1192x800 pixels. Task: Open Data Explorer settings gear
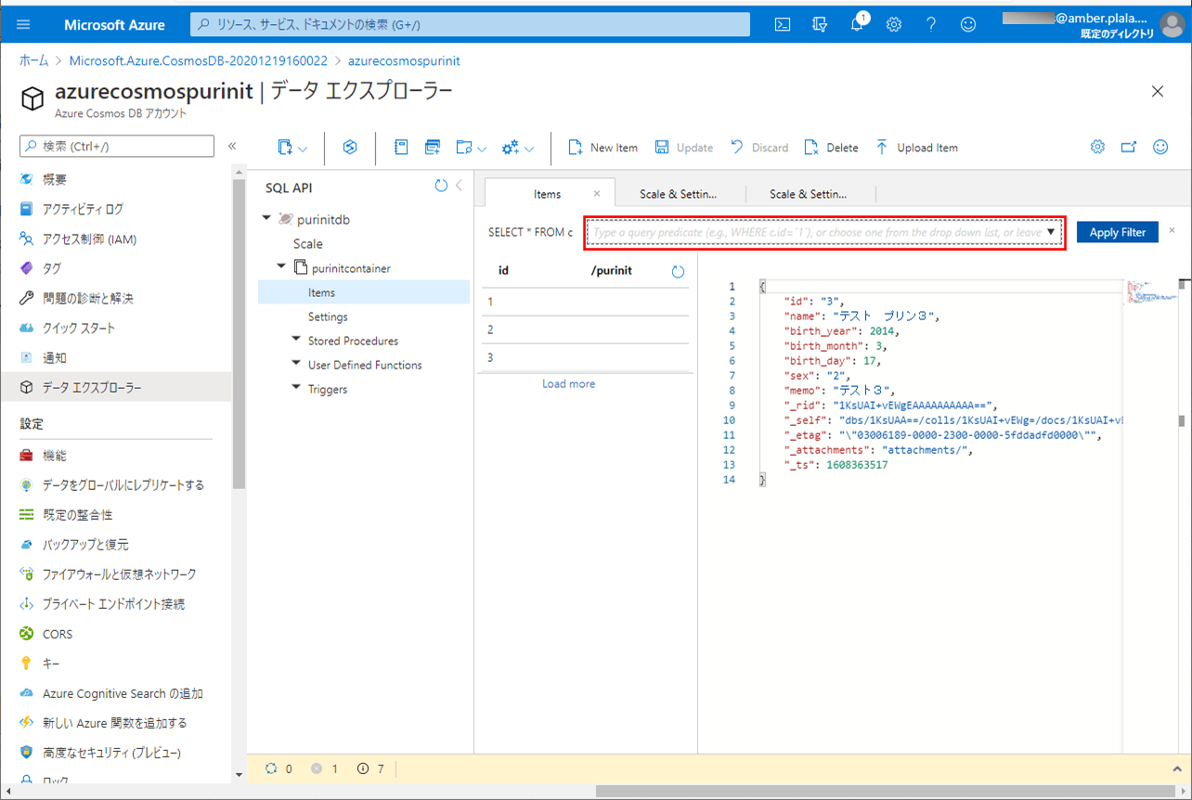1097,147
